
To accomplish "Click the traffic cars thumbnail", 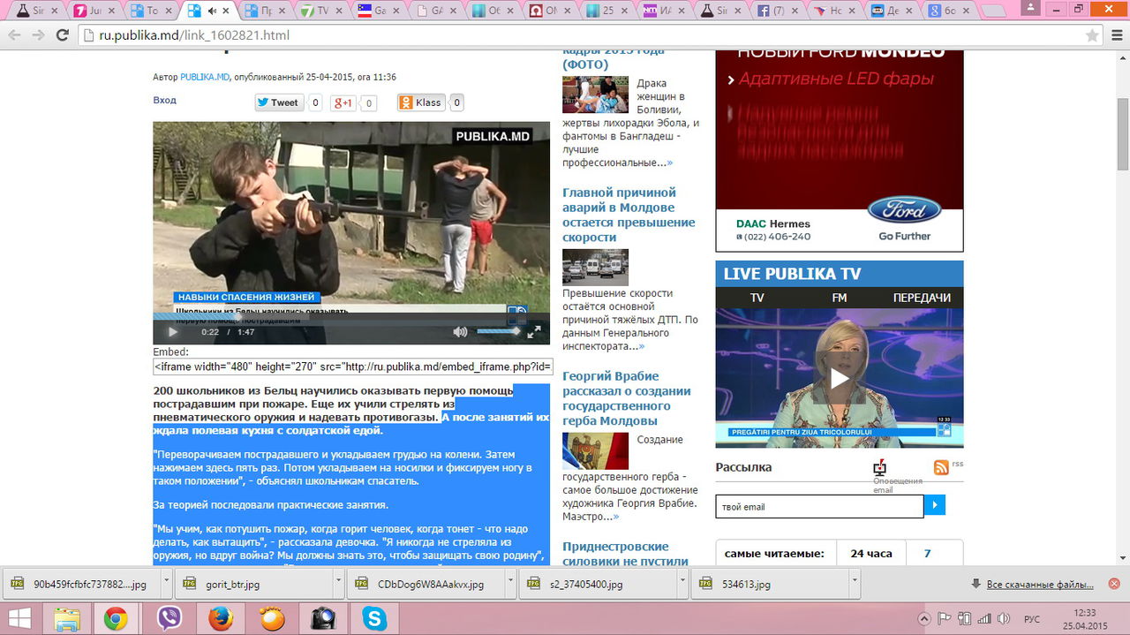I will pos(595,268).
